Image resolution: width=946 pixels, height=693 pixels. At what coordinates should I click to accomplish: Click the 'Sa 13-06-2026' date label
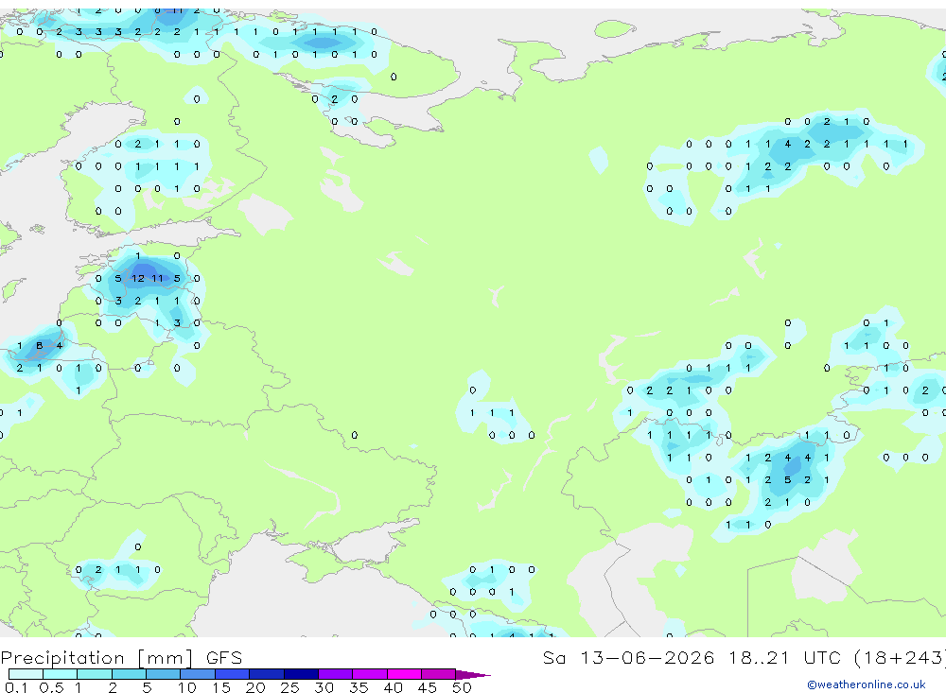(x=628, y=657)
